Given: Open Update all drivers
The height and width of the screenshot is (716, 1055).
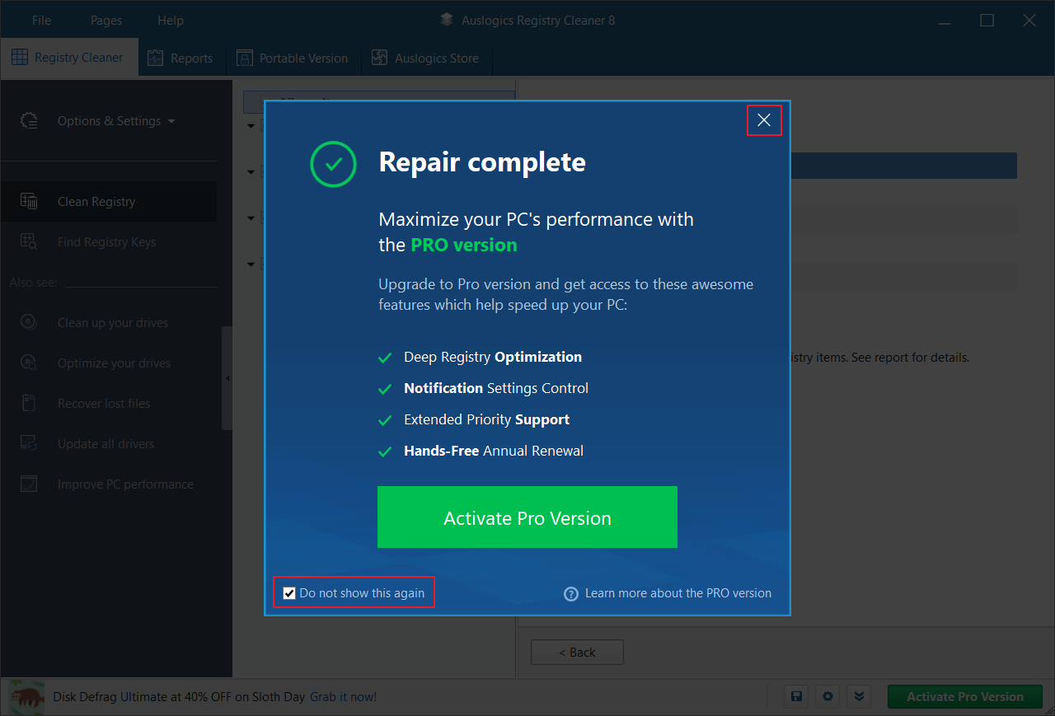Looking at the screenshot, I should click(109, 444).
